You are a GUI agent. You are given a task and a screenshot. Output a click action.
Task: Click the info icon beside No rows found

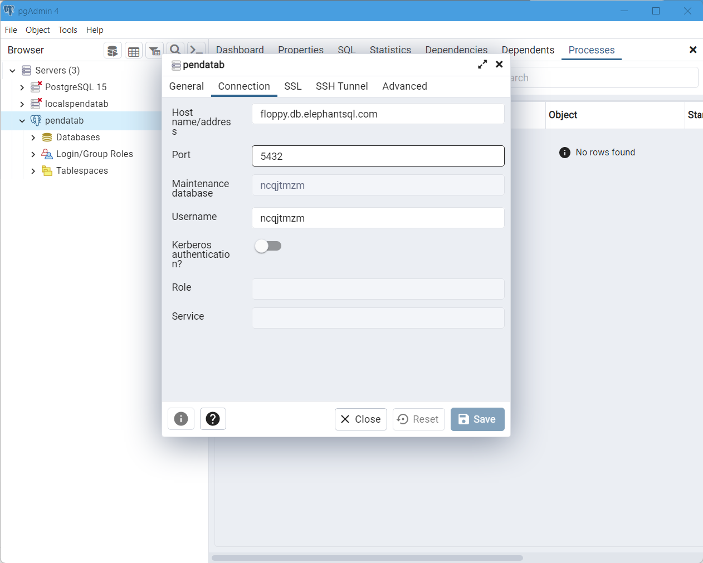click(565, 152)
